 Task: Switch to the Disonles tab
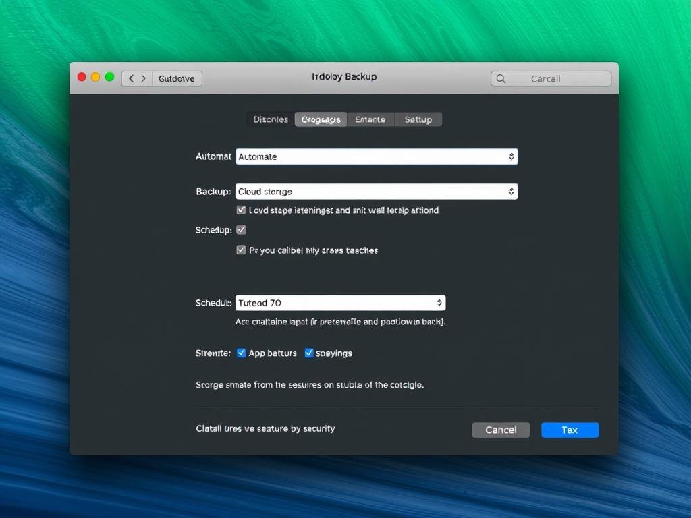(271, 119)
